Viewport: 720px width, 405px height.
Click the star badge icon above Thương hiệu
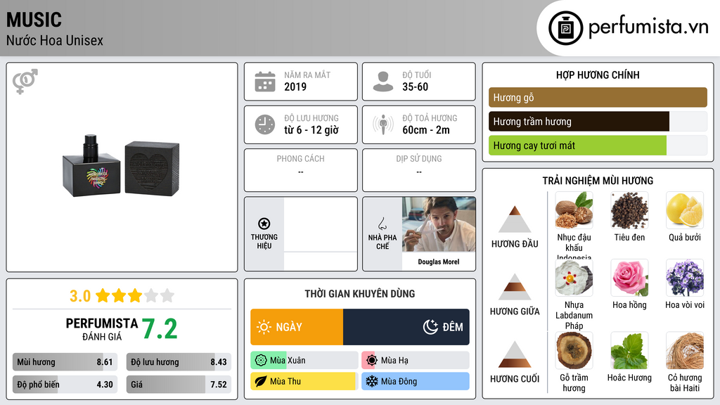tap(264, 224)
